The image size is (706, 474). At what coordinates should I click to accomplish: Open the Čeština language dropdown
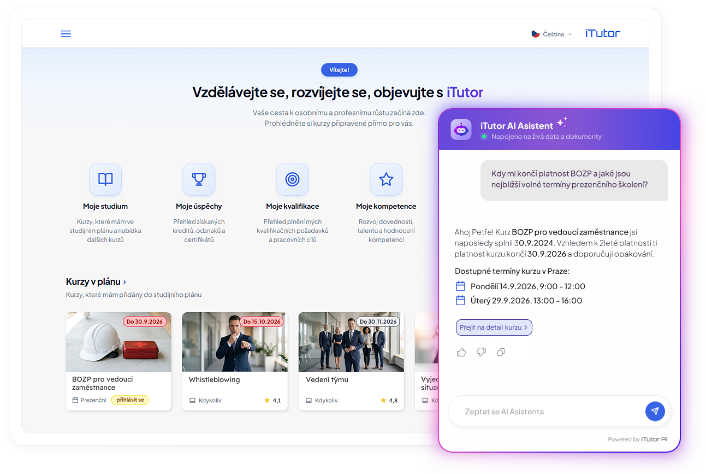pos(551,34)
